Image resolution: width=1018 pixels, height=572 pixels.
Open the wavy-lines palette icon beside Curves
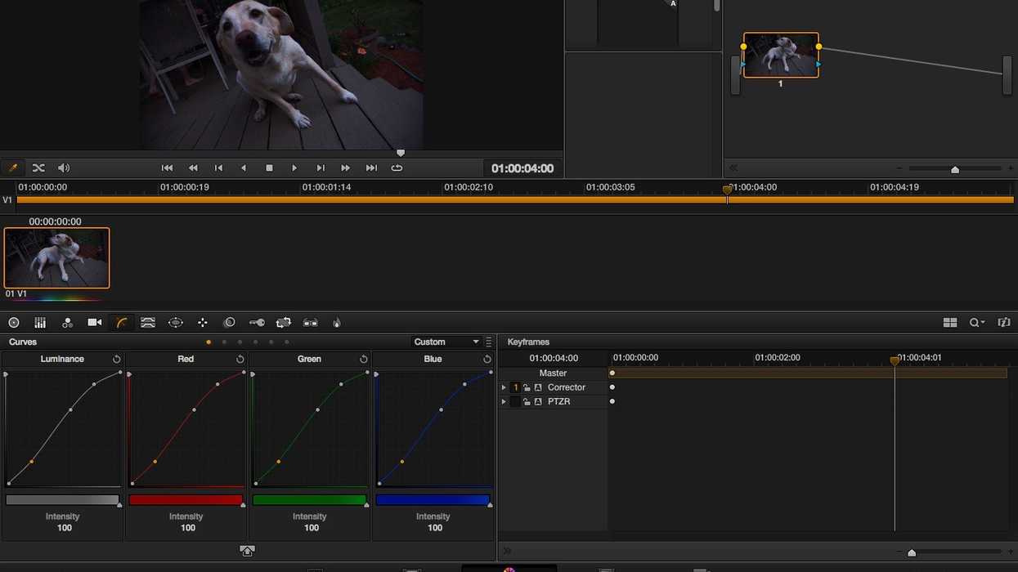148,323
